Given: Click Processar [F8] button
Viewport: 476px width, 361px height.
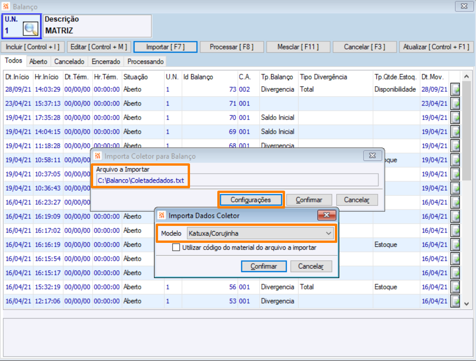Looking at the screenshot, I should point(231,47).
